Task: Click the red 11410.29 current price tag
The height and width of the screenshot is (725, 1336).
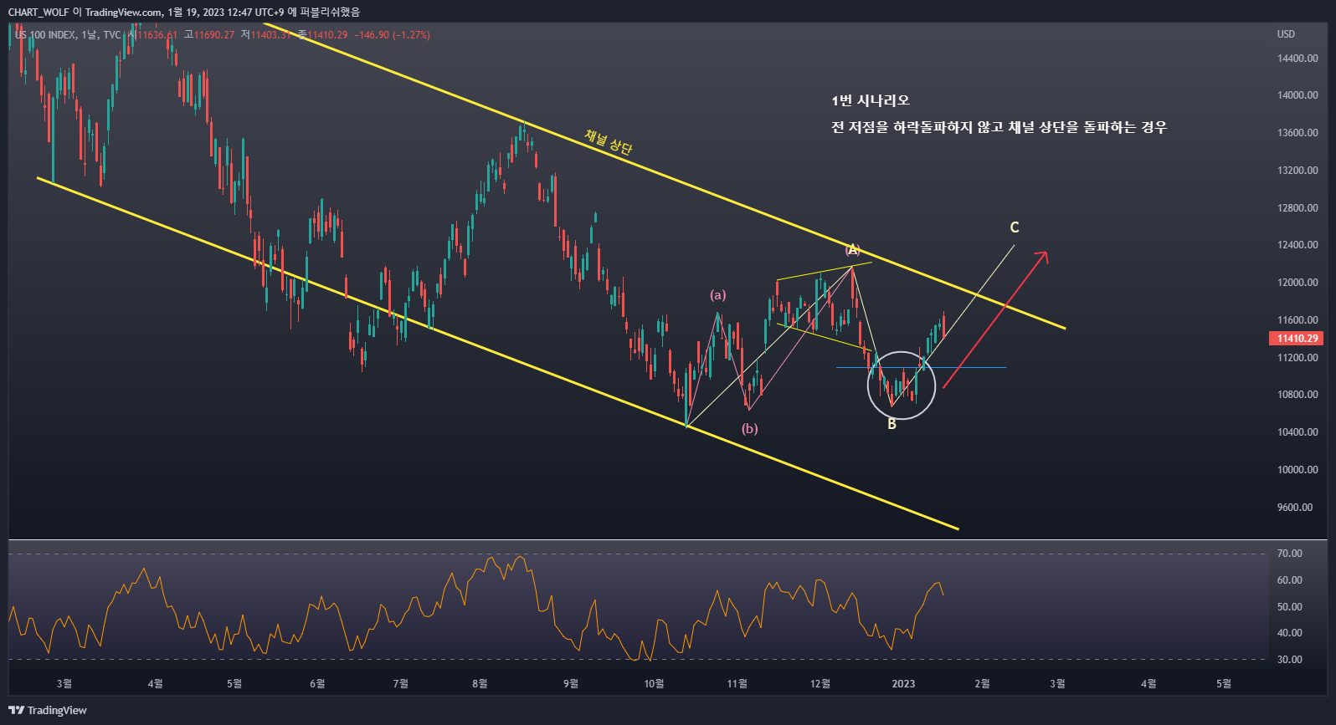Action: [x=1297, y=339]
